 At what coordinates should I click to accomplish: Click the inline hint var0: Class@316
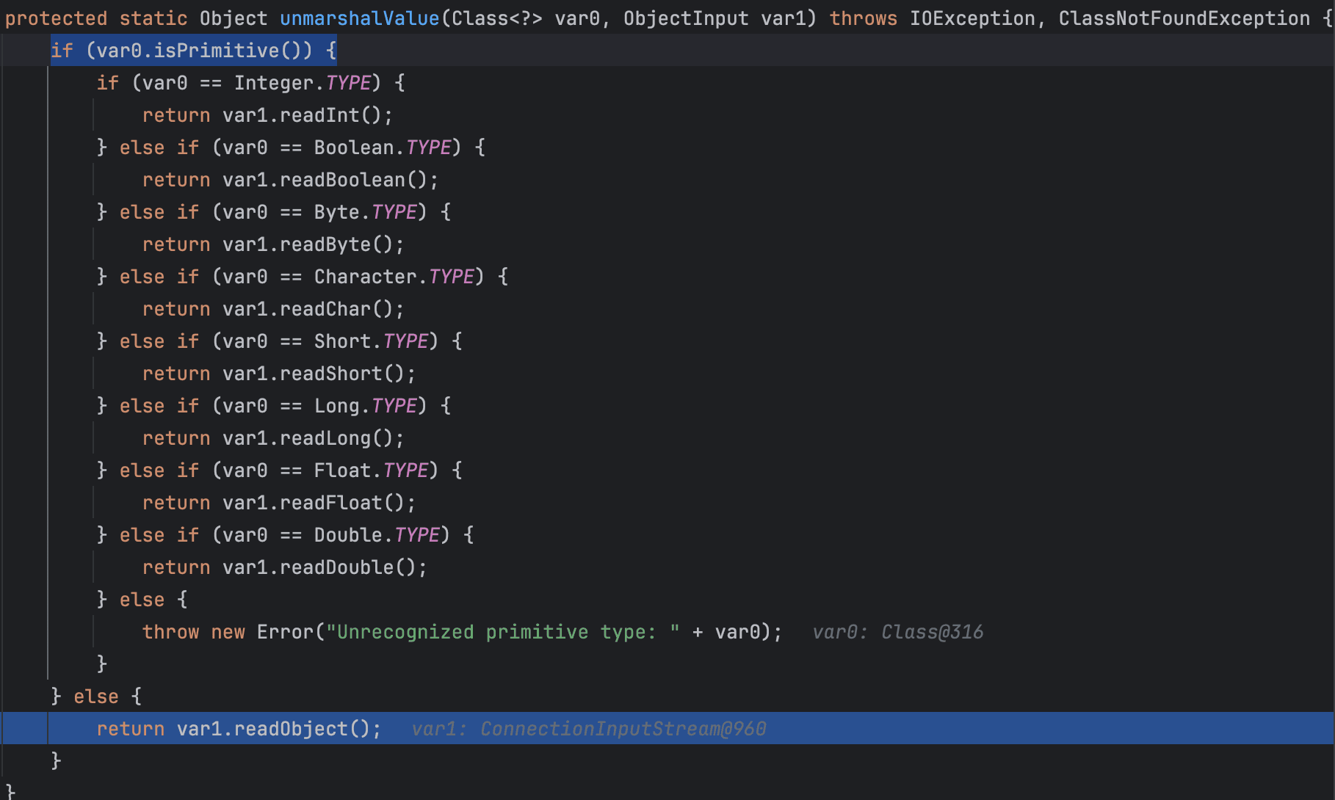(897, 632)
